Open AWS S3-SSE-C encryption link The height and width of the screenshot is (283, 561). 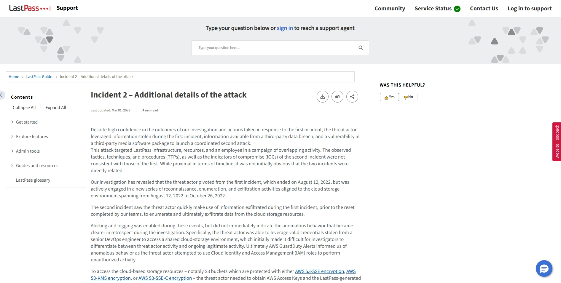[x=165, y=278]
